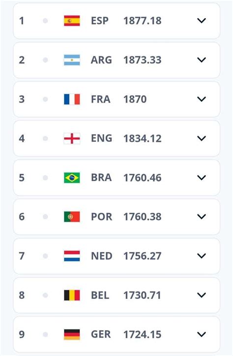Expand the BRA row chevron
This screenshot has width=233, height=356.
(202, 178)
